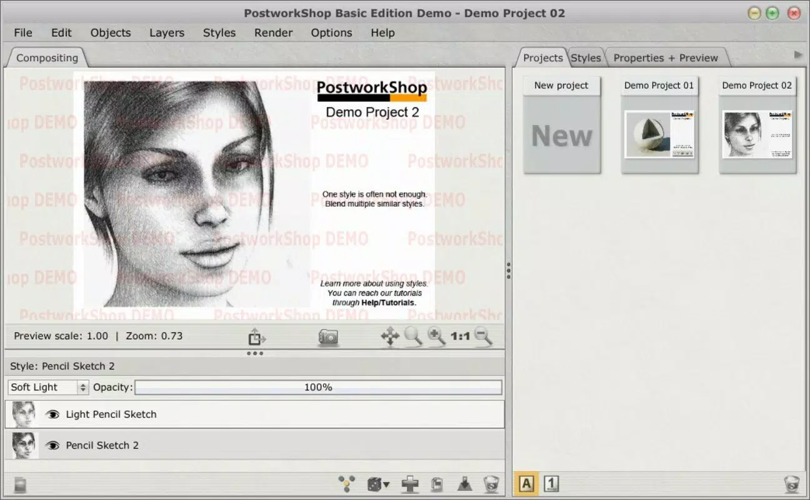The height and width of the screenshot is (500, 810).
Task: Open the Render menu
Action: point(274,32)
